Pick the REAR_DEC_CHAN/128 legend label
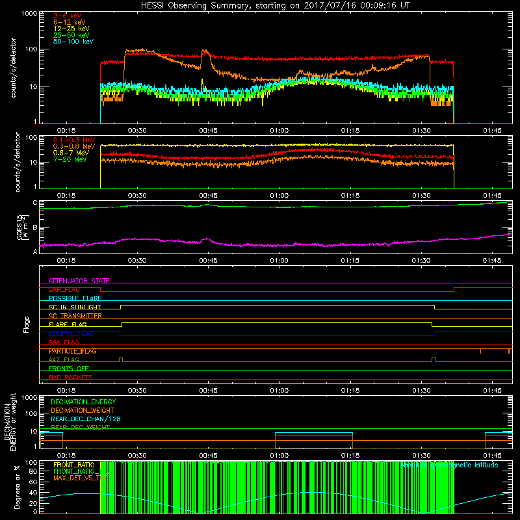Image resolution: width=520 pixels, height=520 pixels. click(86, 419)
